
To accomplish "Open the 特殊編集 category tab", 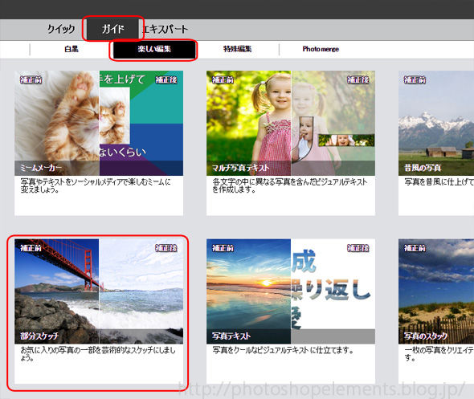I will pyautogui.click(x=237, y=49).
